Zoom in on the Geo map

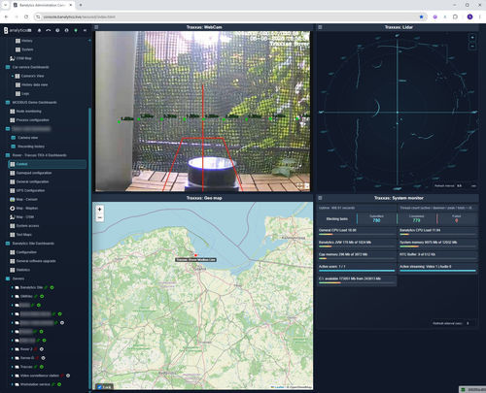pos(100,210)
